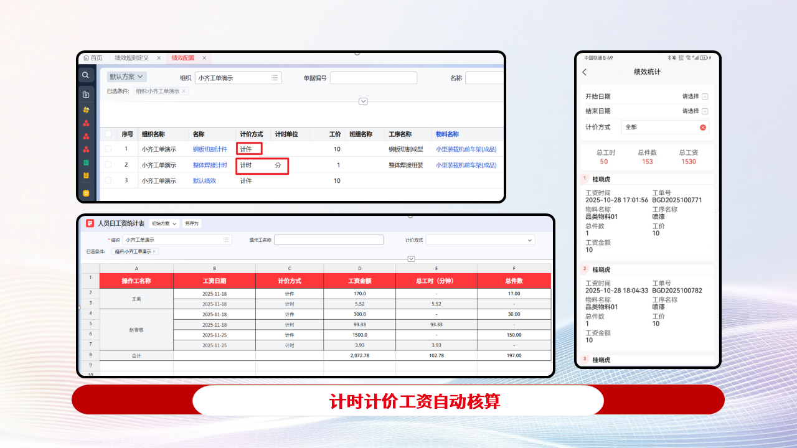Click the orange badge icon at sidebar bottom
Screen dimensions: 797x448
point(86,194)
